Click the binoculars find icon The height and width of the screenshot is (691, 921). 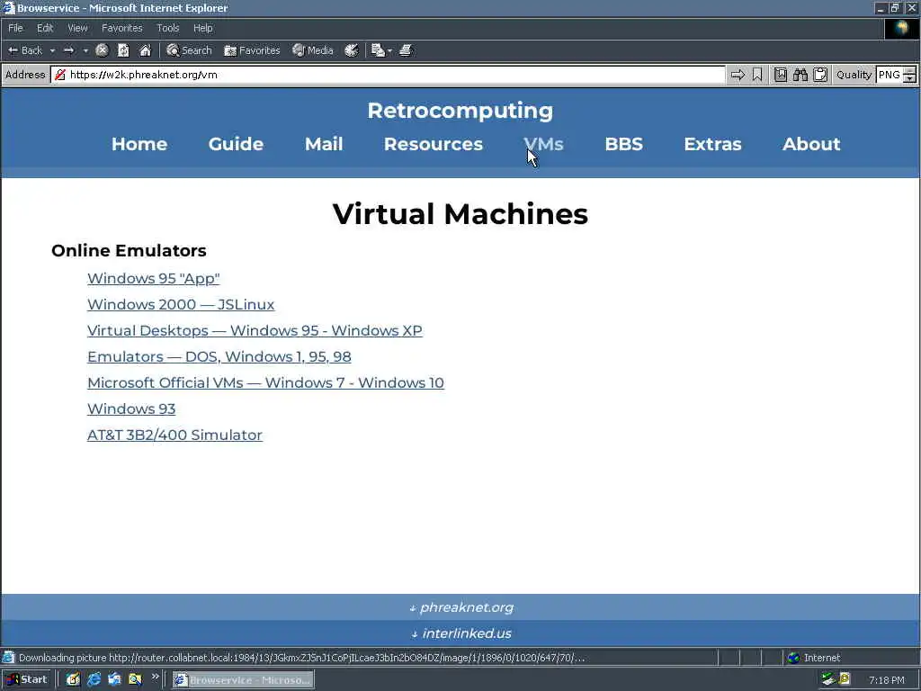point(800,75)
